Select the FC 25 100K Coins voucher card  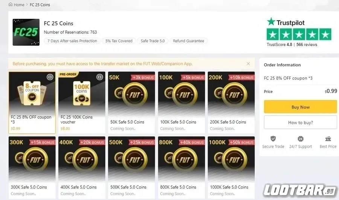point(82,102)
